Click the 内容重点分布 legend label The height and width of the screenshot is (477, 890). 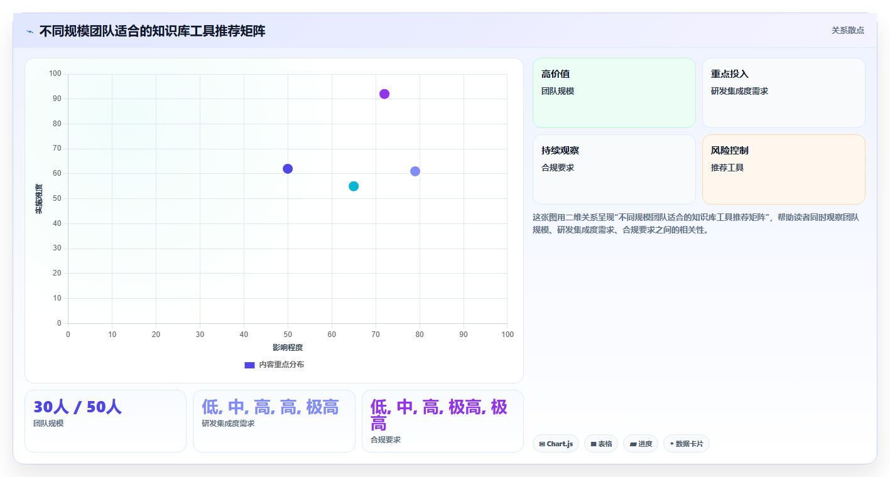click(x=281, y=365)
